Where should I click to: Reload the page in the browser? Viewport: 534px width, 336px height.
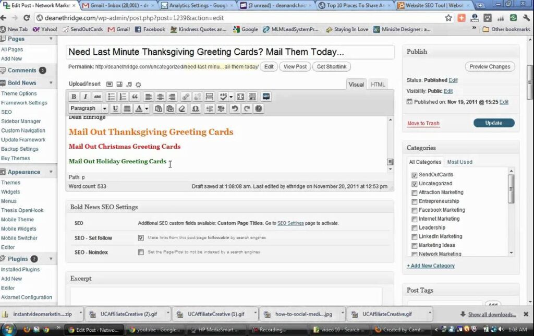(x=27, y=18)
